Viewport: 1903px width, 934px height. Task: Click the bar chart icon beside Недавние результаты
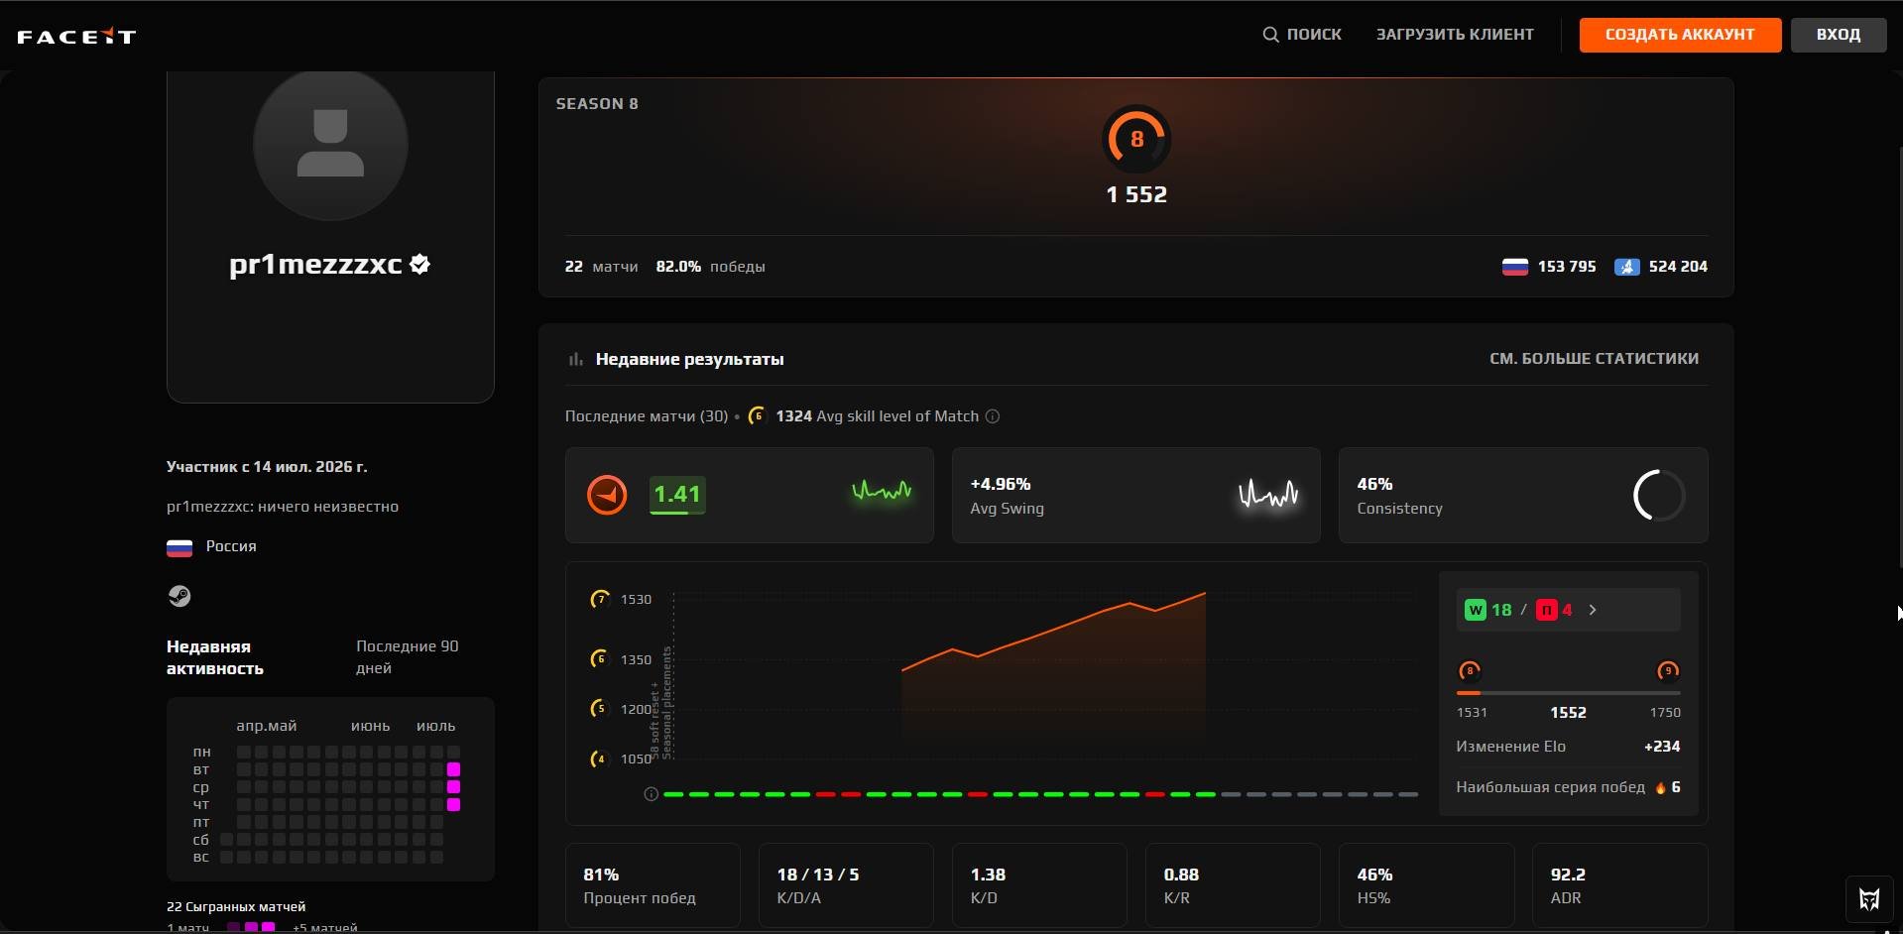click(x=575, y=359)
